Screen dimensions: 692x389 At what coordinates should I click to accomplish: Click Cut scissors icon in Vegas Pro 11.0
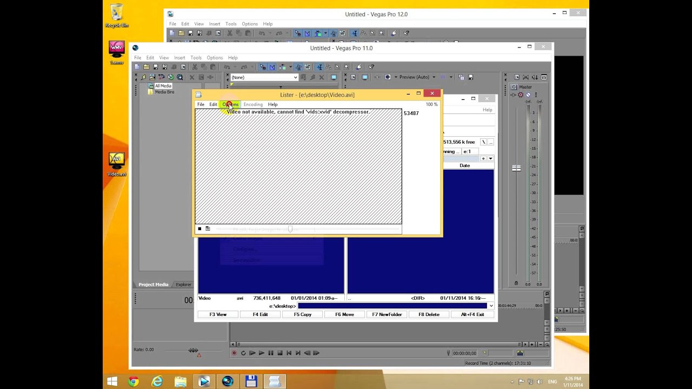(x=195, y=67)
